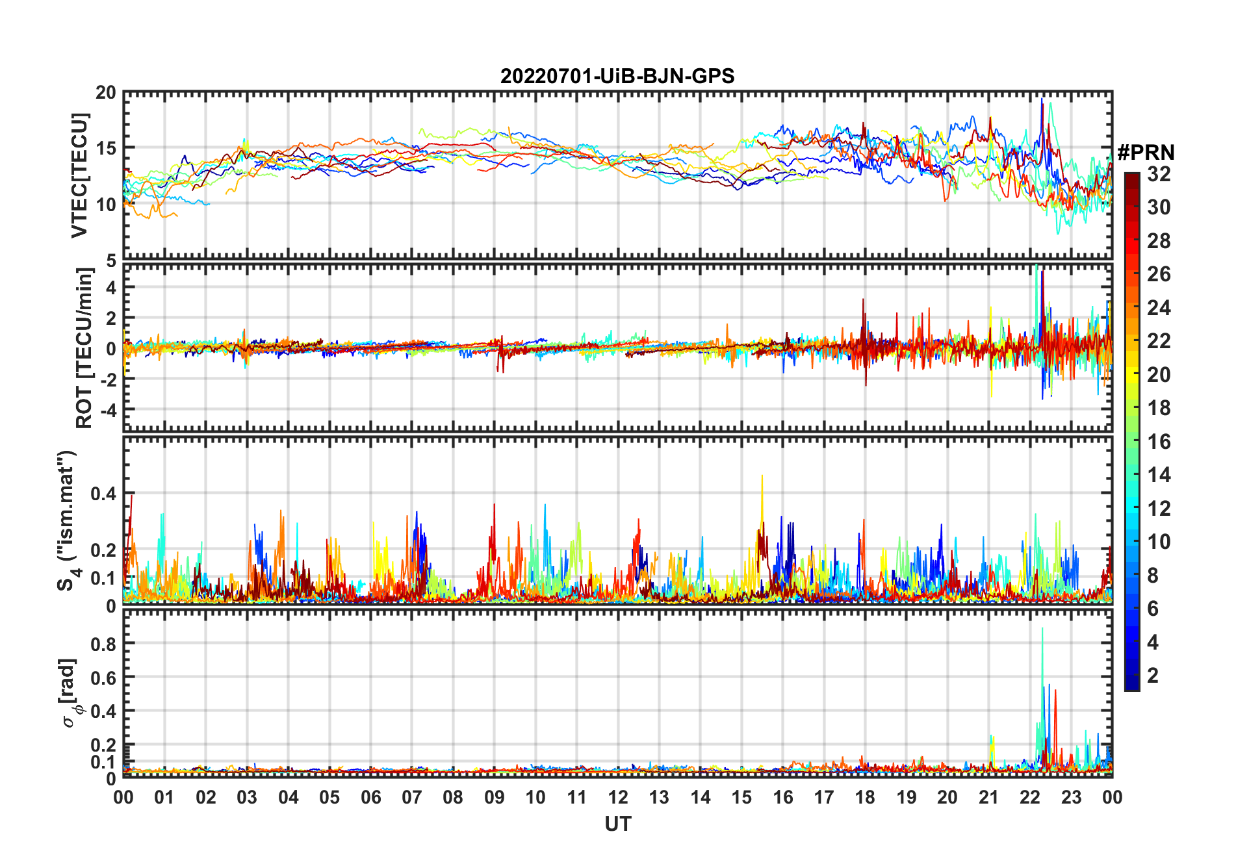The image size is (1236, 864).
Task: Select the -4 tick label on the ROT axis
Action: (x=107, y=410)
